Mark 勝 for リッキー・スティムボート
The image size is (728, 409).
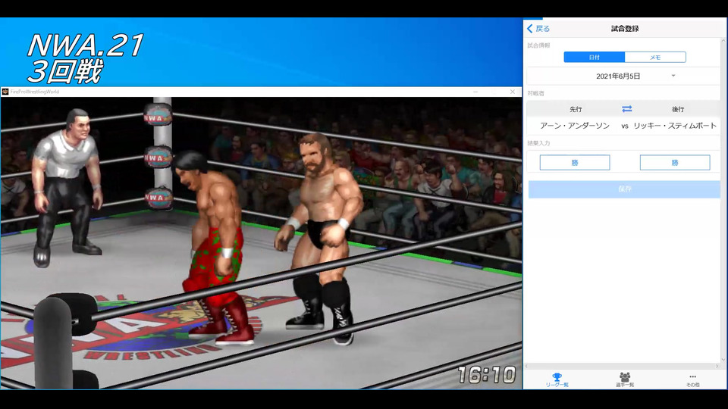pyautogui.click(x=675, y=162)
